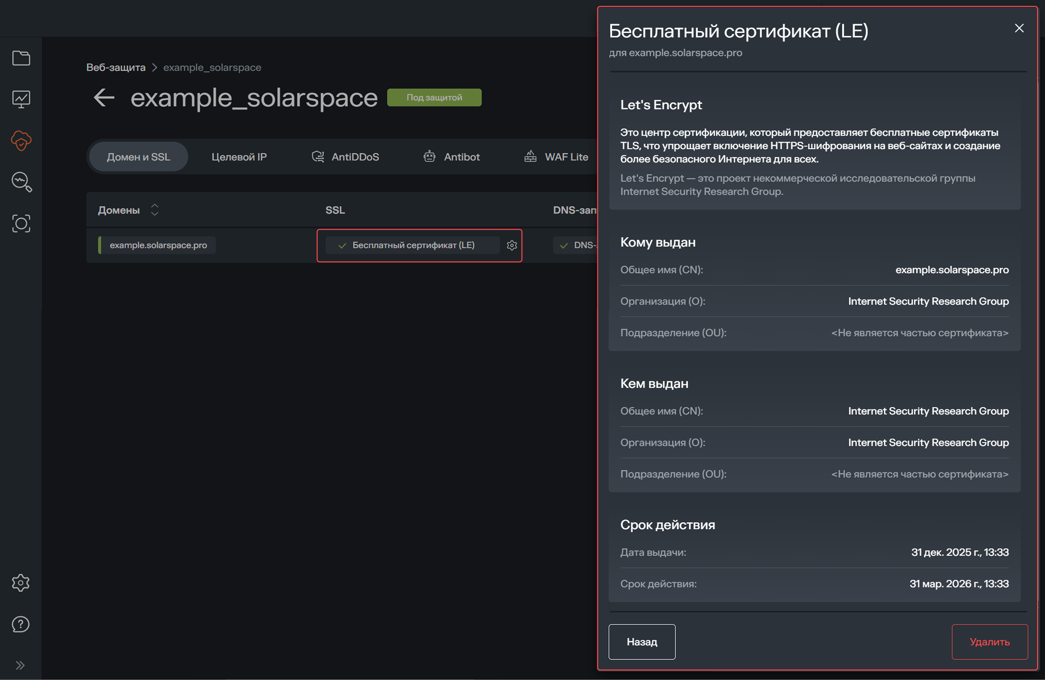The height and width of the screenshot is (680, 1045).
Task: Open the Веб-защита breadcrumb link
Action: [116, 67]
